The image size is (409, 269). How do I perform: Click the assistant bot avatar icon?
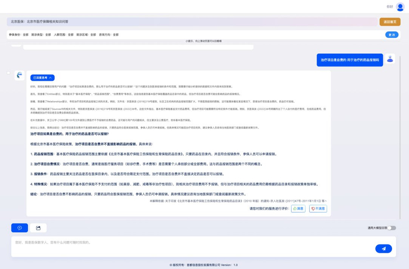click(19, 75)
